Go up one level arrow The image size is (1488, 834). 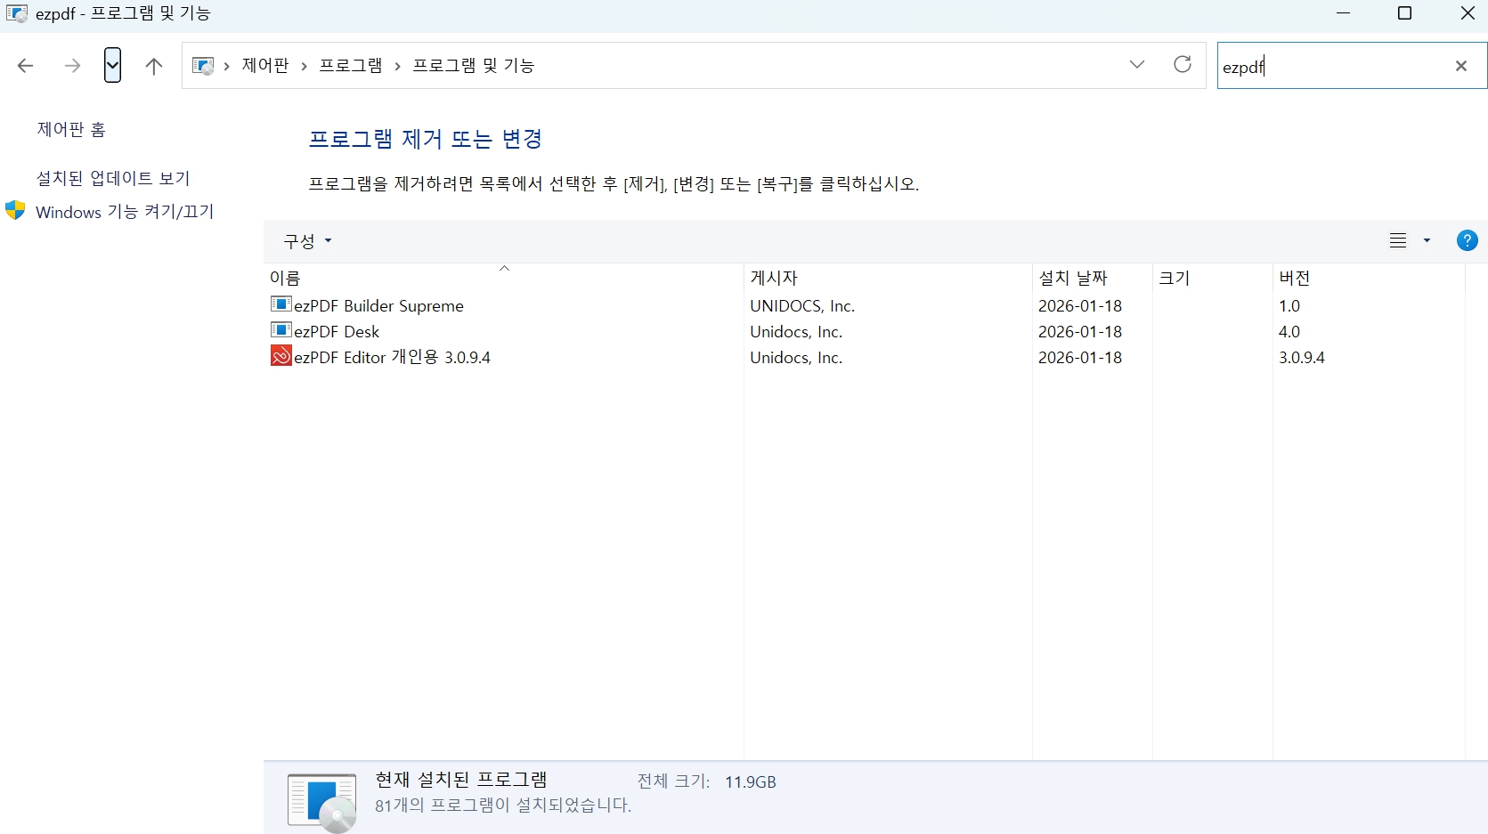154,66
